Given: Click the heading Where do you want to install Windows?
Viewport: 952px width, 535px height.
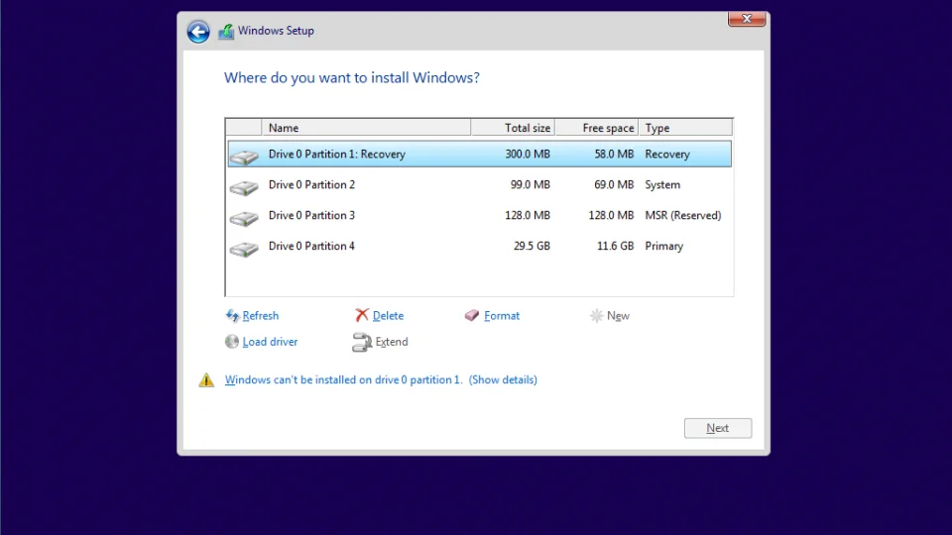Looking at the screenshot, I should tap(351, 77).
